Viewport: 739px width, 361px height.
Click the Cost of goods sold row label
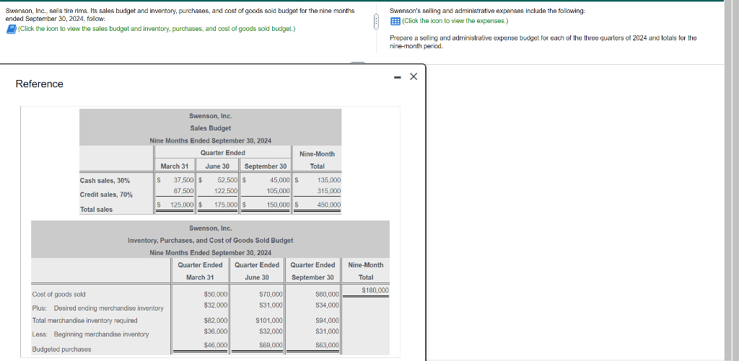[59, 294]
